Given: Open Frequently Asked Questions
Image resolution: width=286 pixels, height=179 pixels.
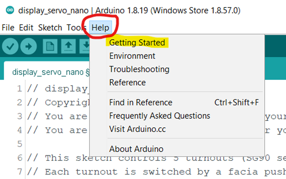Looking at the screenshot, I should tap(160, 116).
